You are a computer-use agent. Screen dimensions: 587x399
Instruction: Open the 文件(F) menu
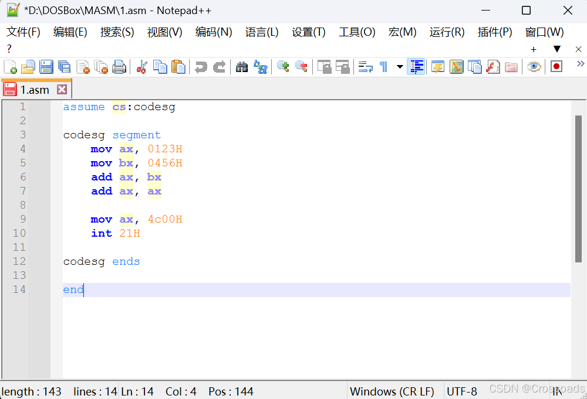click(23, 32)
